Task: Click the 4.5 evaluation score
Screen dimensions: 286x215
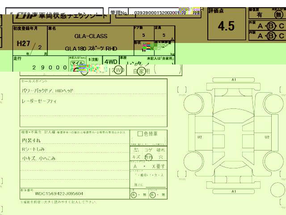Action: (226, 26)
